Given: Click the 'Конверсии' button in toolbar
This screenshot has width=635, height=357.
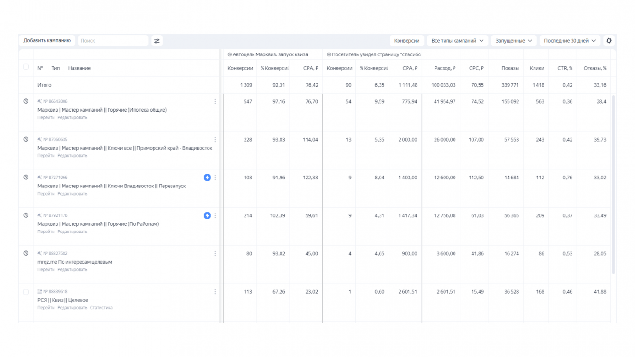Looking at the screenshot, I should click(407, 41).
